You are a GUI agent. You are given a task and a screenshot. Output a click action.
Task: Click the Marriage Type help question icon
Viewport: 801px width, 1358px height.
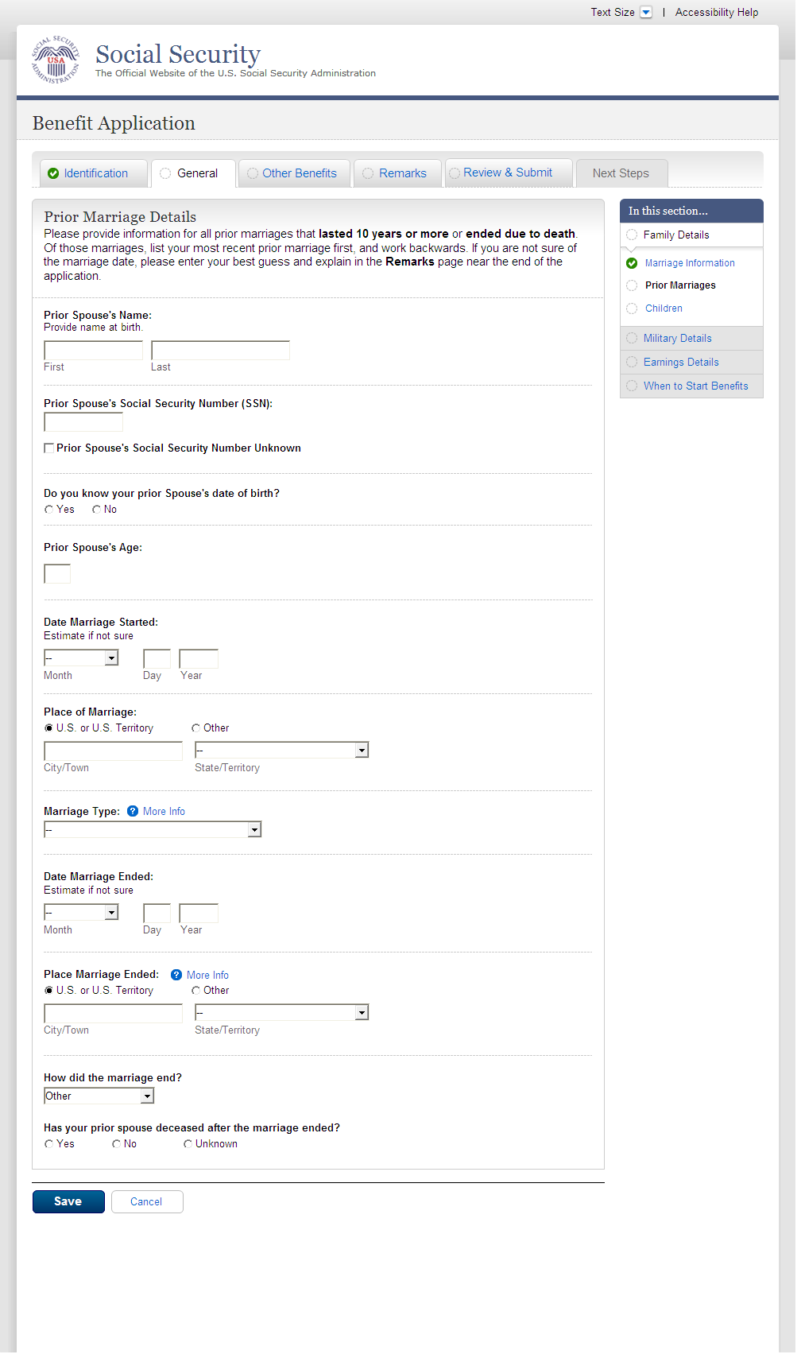(133, 812)
